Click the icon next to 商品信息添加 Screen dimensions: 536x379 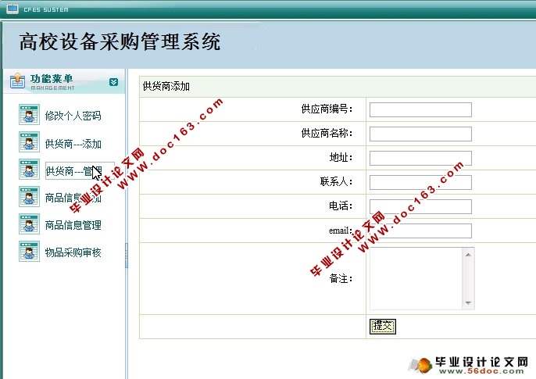tap(29, 196)
